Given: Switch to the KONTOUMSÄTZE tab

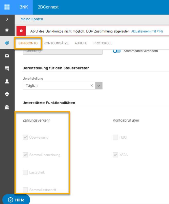Looking at the screenshot, I should point(56,43).
